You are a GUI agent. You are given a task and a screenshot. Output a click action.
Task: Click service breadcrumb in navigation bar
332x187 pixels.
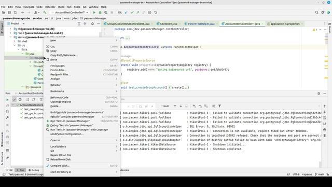pyautogui.click(x=37, y=18)
